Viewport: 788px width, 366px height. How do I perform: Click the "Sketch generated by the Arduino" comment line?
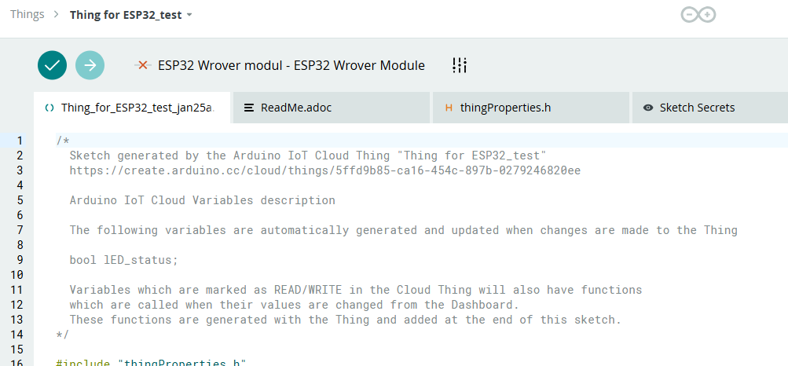[x=307, y=156]
